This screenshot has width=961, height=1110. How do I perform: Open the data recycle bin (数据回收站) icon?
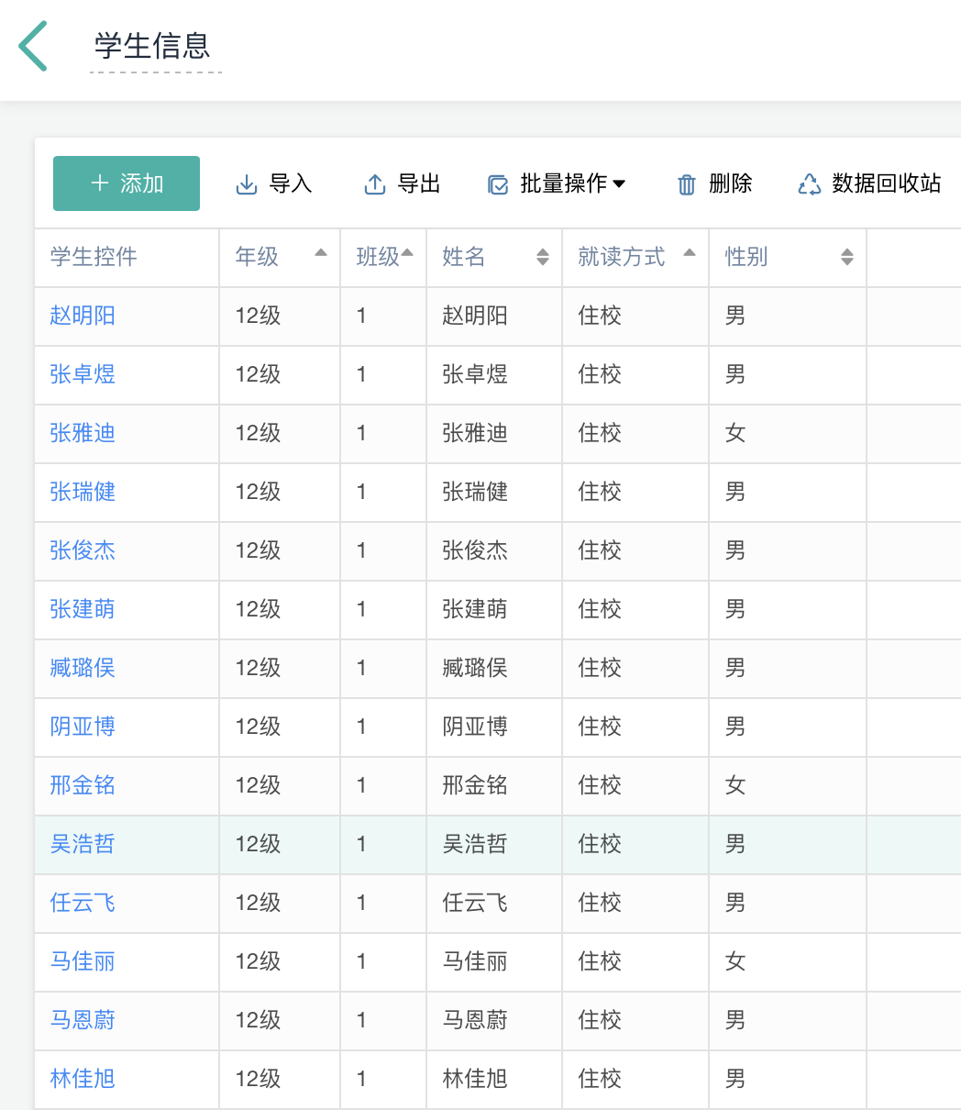pos(810,184)
